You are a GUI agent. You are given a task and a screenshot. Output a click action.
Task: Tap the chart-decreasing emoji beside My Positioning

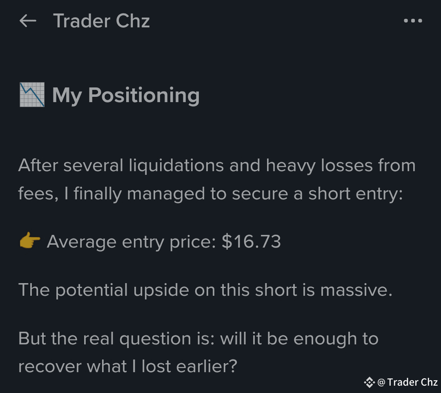(x=32, y=94)
